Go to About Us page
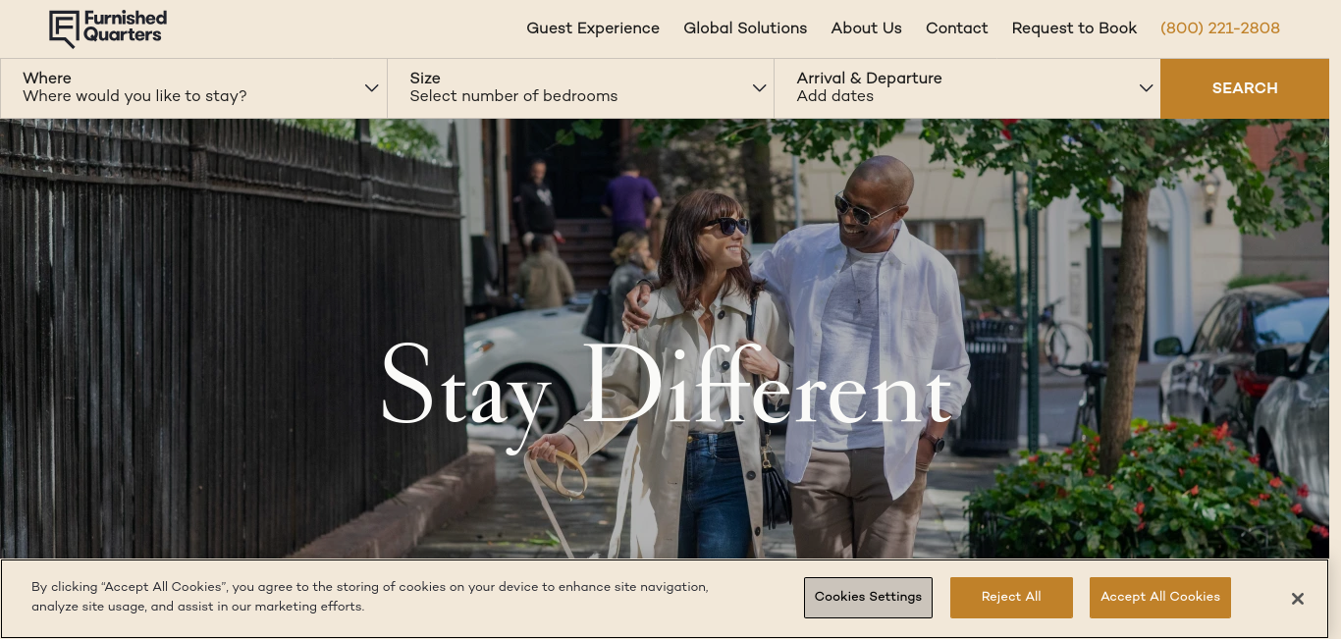 (x=866, y=28)
